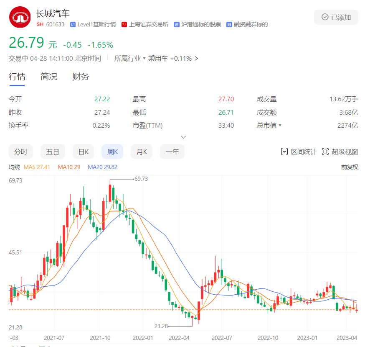Click the 沪港通标的股票 label
Viewport: 365px width, 347px height.
click(x=201, y=25)
